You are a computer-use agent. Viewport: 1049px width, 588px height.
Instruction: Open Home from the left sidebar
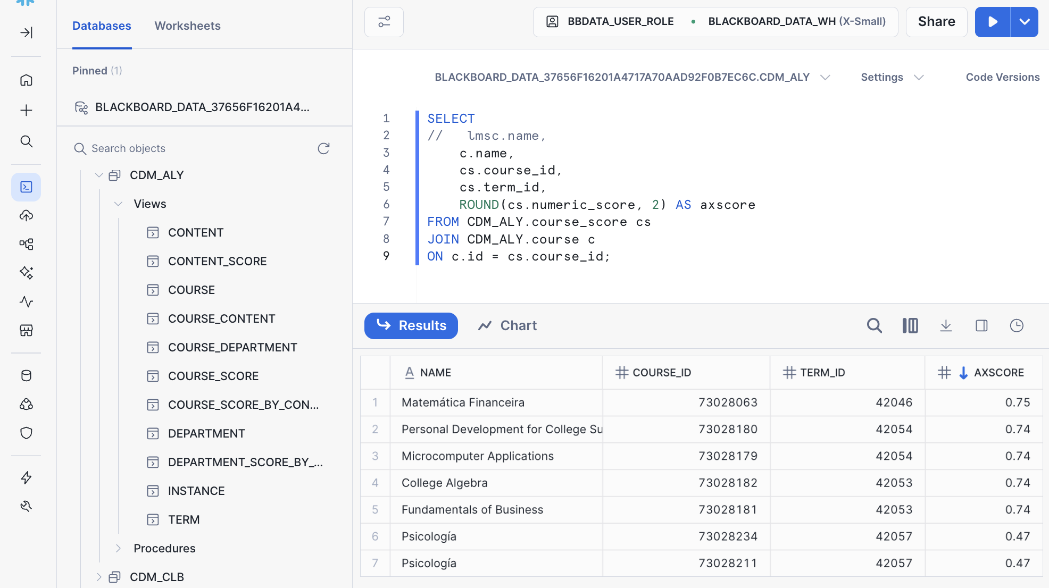(x=26, y=80)
